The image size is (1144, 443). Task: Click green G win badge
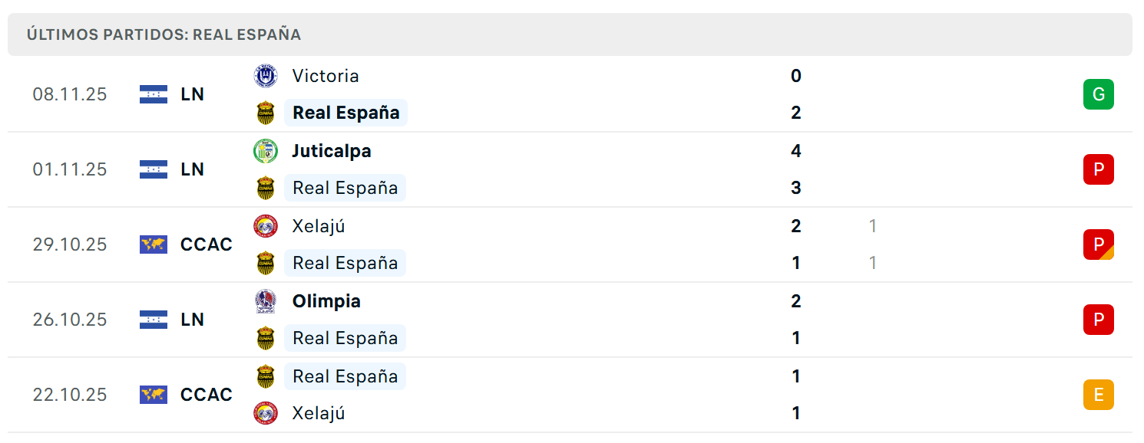pyautogui.click(x=1098, y=94)
